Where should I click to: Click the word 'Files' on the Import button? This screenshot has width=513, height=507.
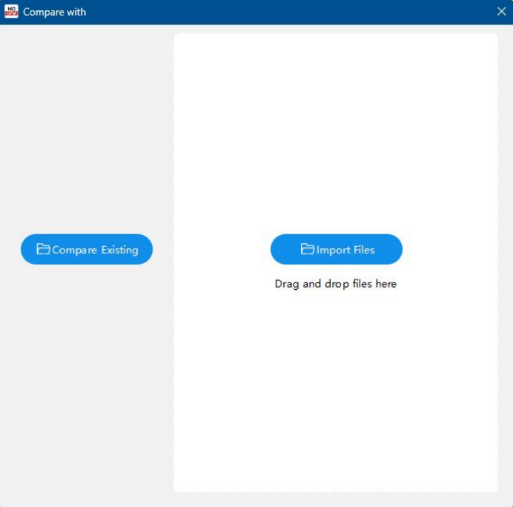pyautogui.click(x=364, y=251)
